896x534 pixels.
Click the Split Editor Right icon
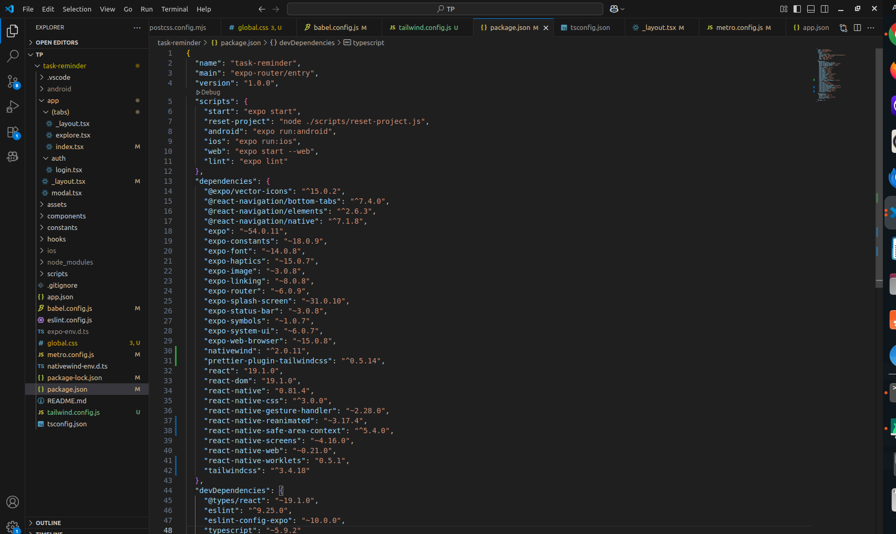click(x=857, y=28)
